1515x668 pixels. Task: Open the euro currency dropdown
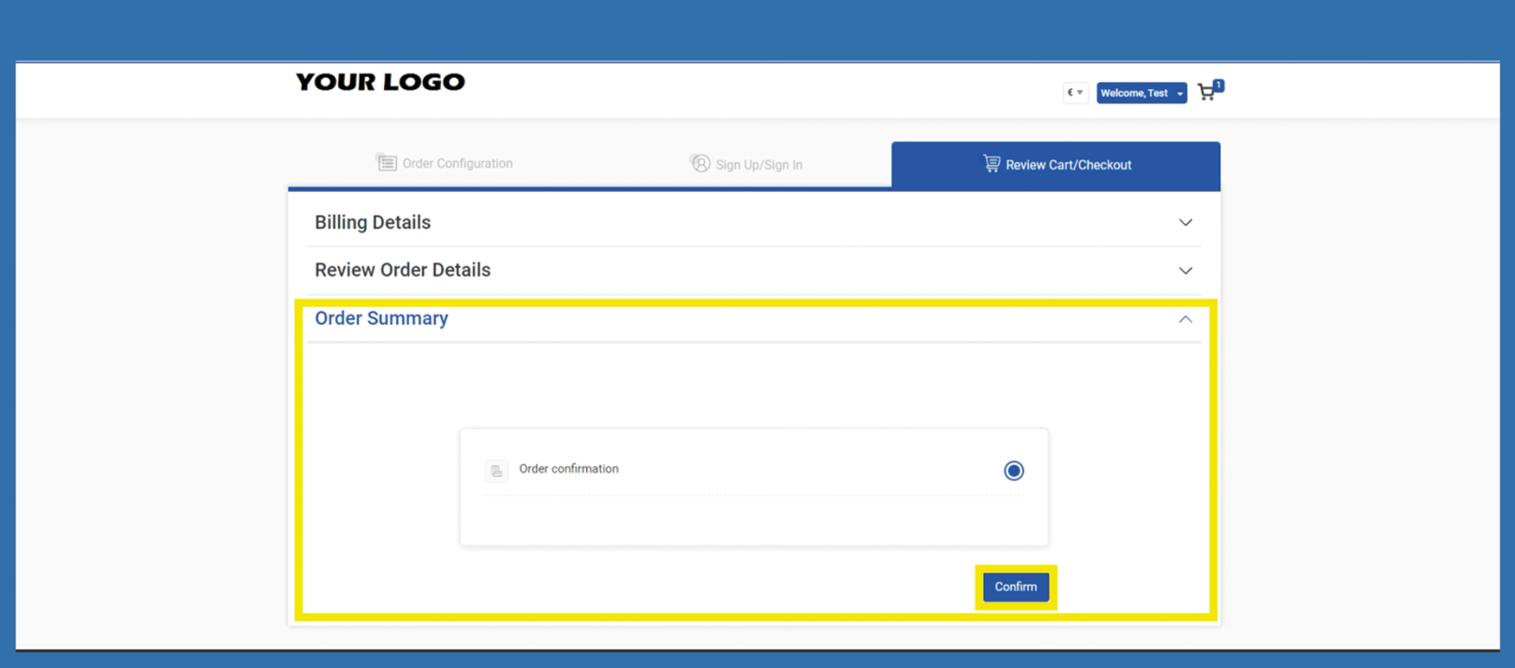pyautogui.click(x=1075, y=93)
